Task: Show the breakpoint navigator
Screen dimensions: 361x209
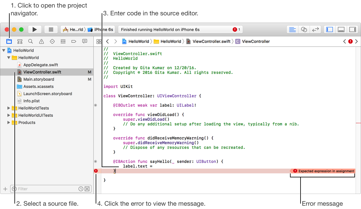Action: pyautogui.click(x=74, y=42)
